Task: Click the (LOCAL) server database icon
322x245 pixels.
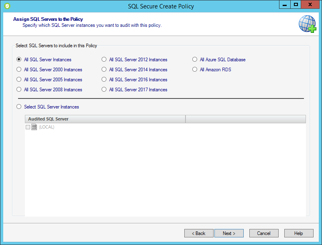Action: tap(34, 127)
